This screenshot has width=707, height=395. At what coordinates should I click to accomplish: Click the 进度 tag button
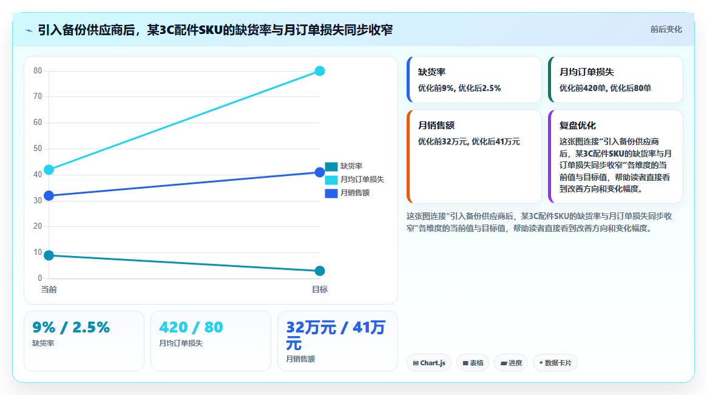pos(511,363)
